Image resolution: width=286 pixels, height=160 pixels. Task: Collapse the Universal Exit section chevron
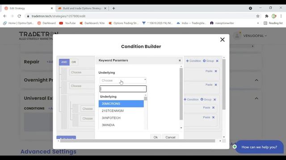tap(257, 98)
